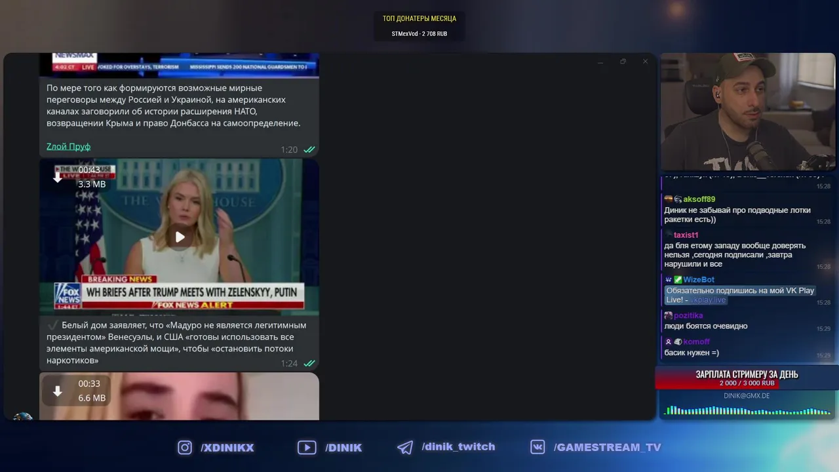
Task: Click komoff message 'басик нужен =)'
Action: click(692, 353)
